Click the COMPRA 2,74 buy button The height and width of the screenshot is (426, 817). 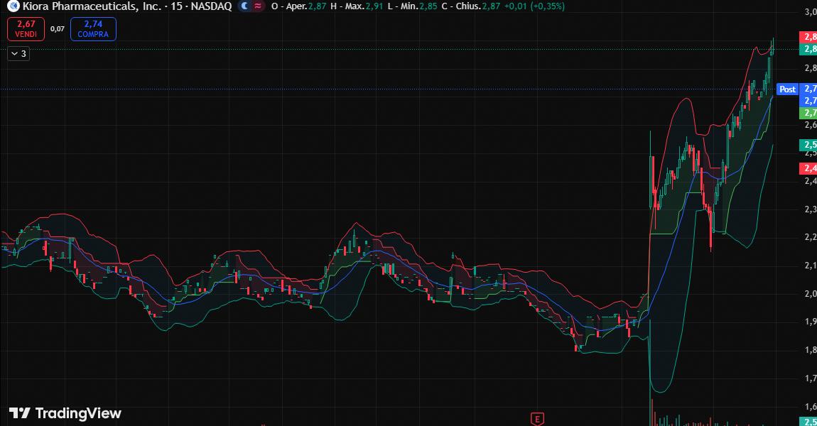click(x=93, y=29)
